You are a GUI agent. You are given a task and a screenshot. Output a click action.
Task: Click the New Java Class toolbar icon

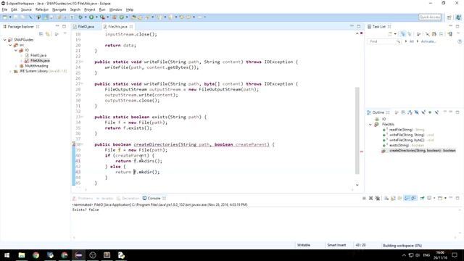122,17
